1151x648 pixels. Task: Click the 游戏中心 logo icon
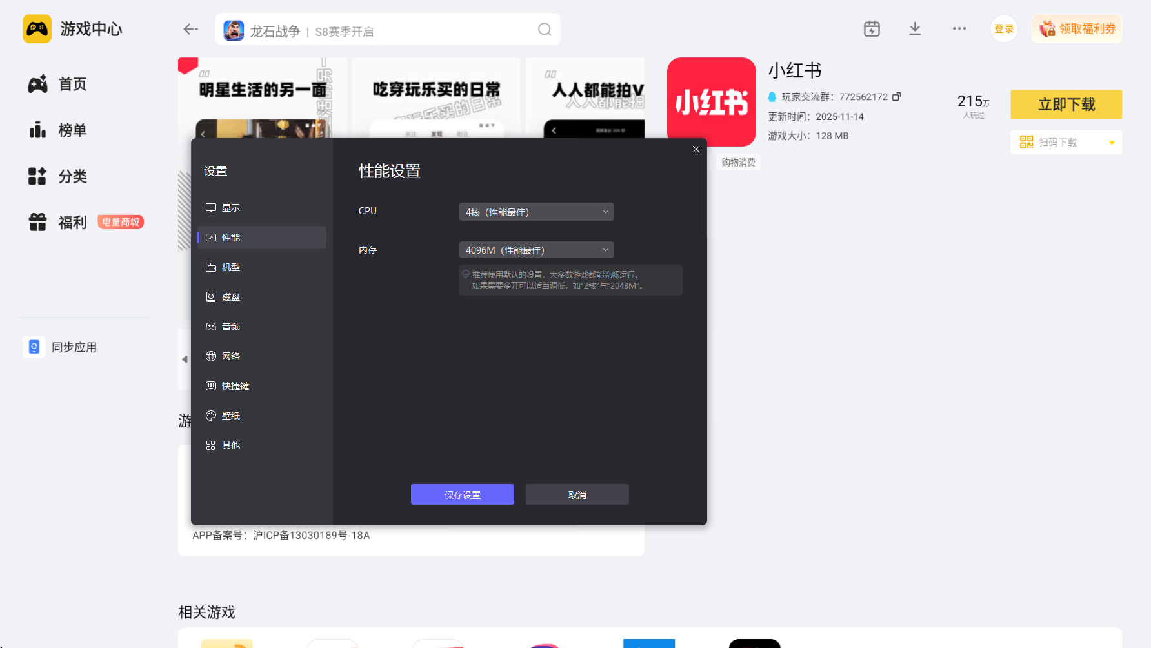coord(37,29)
